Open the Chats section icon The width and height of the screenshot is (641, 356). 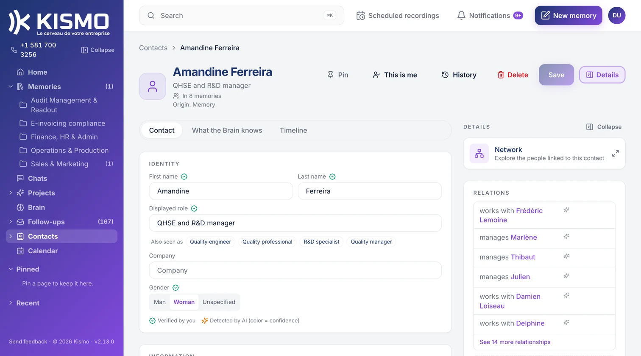point(20,178)
